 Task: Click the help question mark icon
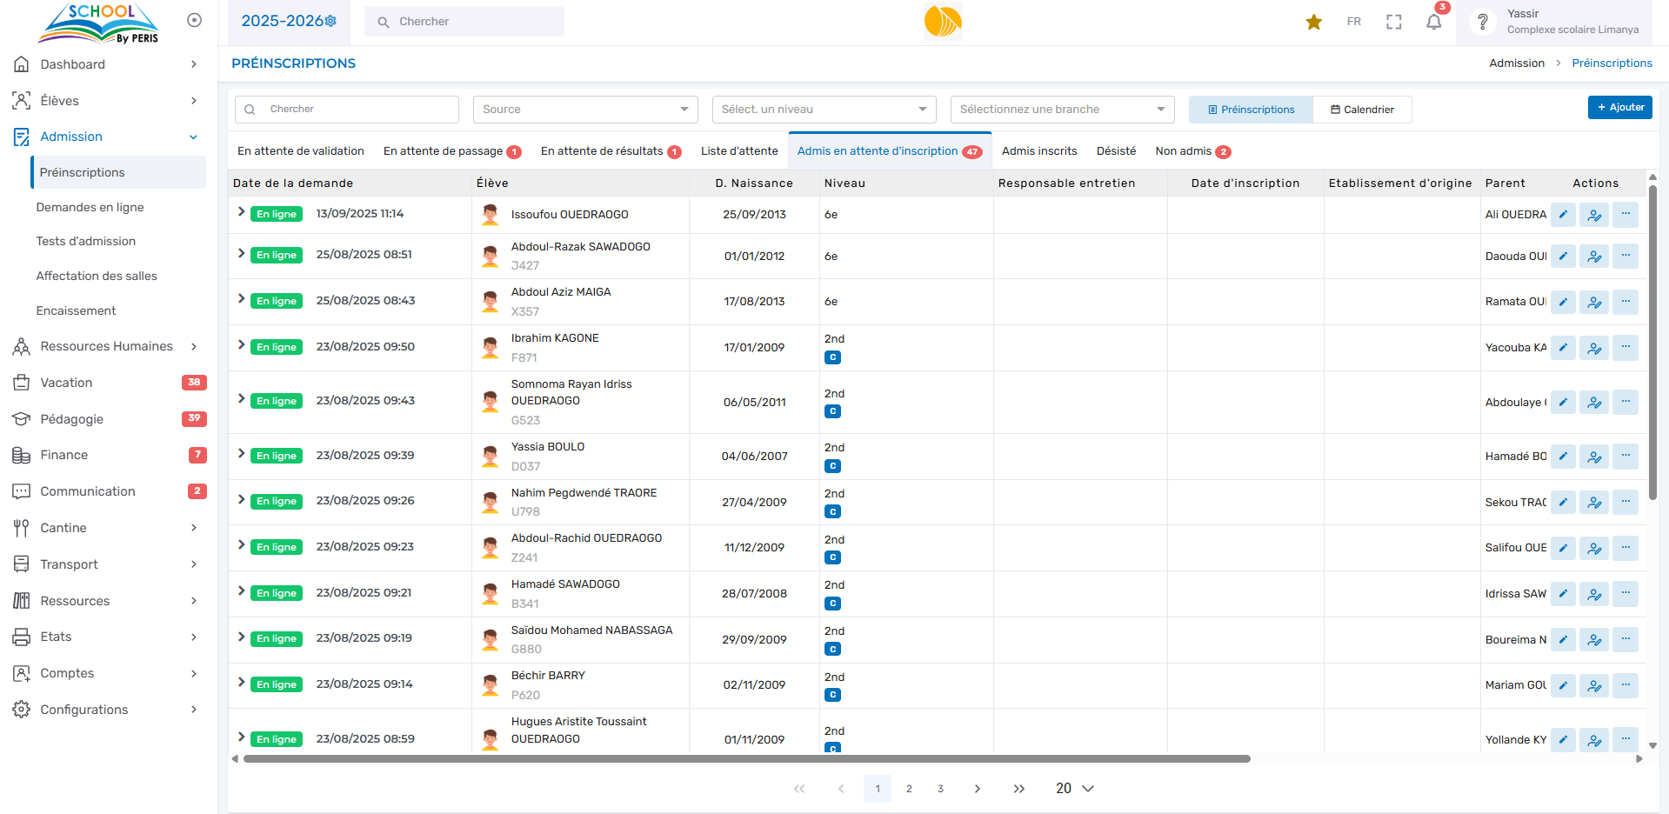[1483, 22]
